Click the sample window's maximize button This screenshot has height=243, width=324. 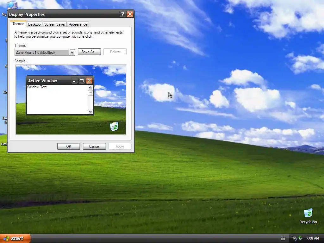(82, 81)
